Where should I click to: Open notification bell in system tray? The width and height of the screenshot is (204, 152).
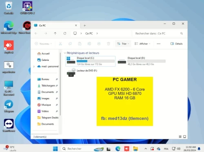199,149
